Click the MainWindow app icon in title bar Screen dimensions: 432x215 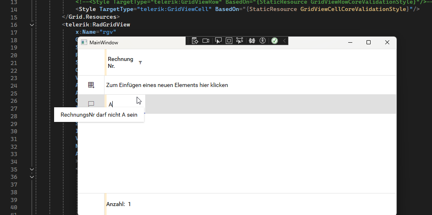click(84, 42)
